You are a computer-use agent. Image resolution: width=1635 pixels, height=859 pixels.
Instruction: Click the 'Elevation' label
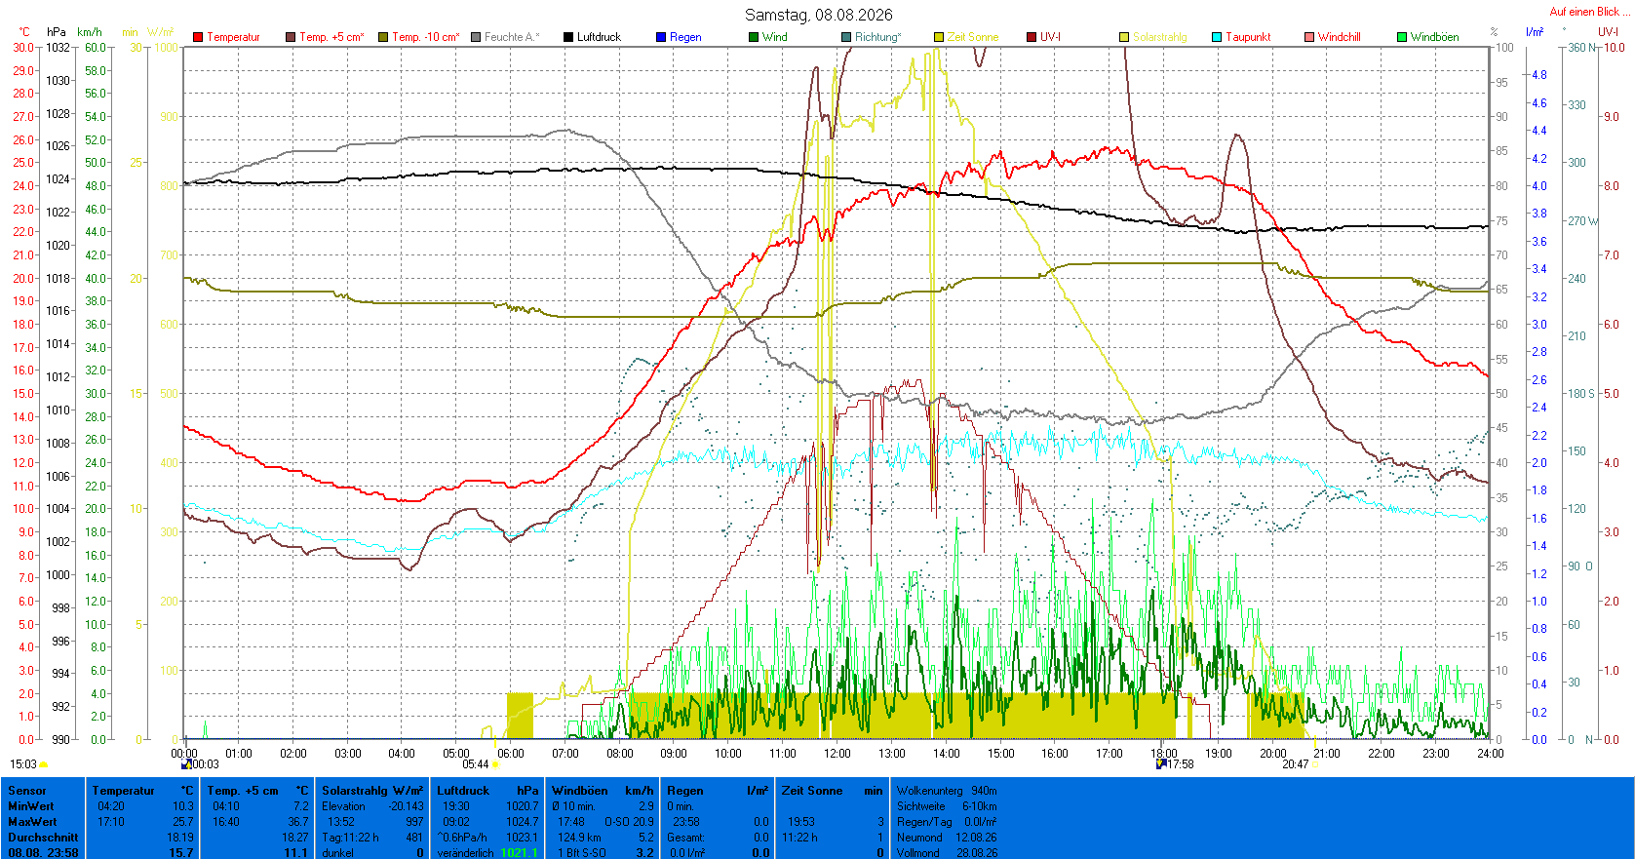click(x=343, y=806)
